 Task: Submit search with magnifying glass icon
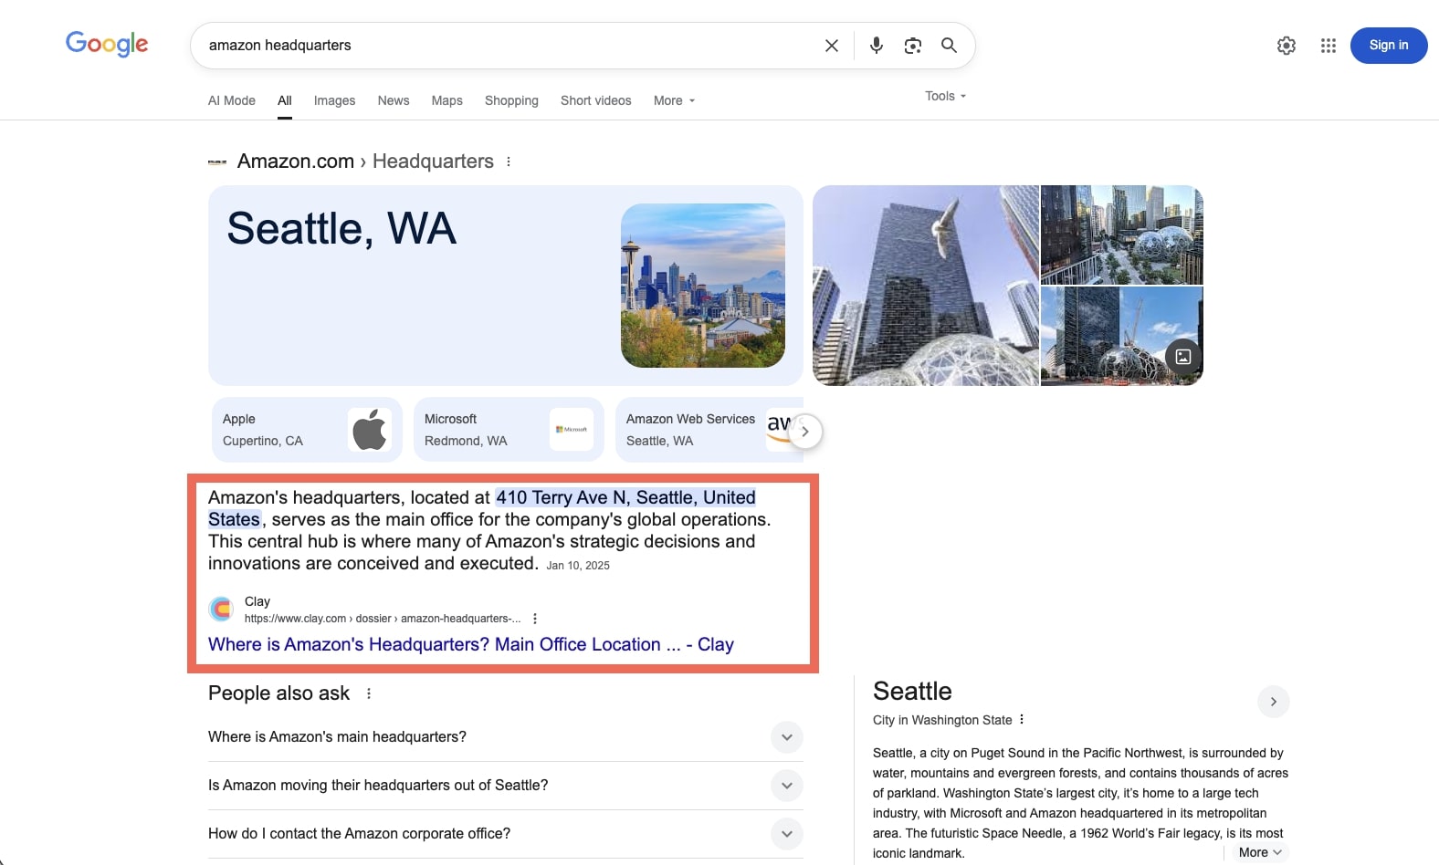(950, 46)
